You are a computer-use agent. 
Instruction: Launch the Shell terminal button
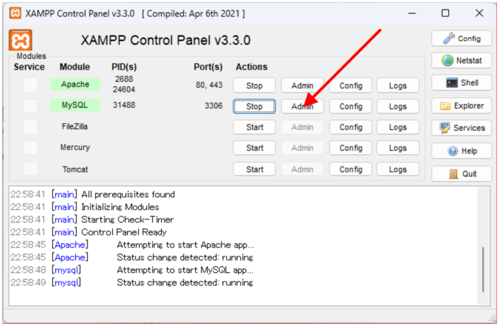pos(461,83)
